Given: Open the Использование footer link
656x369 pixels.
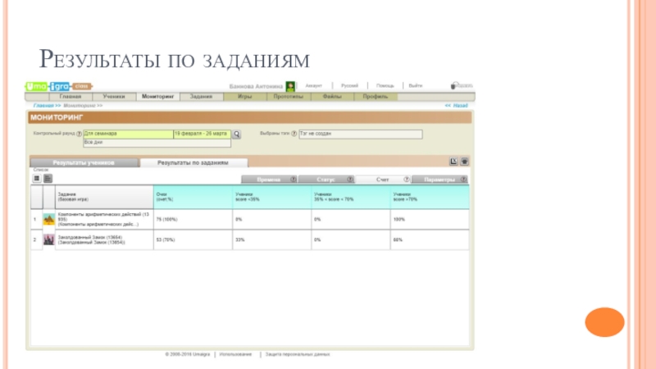Looking at the screenshot, I should (x=235, y=354).
